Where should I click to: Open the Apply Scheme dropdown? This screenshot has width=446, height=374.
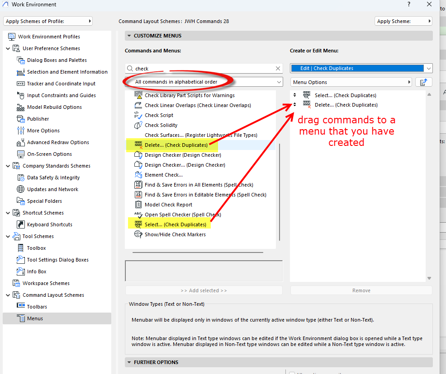coord(403,21)
